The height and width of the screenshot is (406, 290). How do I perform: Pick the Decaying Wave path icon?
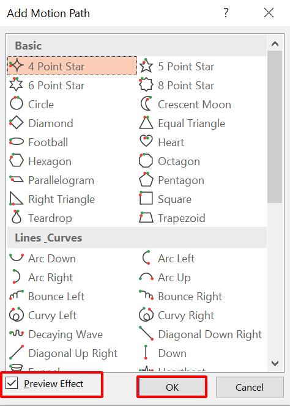[17, 333]
